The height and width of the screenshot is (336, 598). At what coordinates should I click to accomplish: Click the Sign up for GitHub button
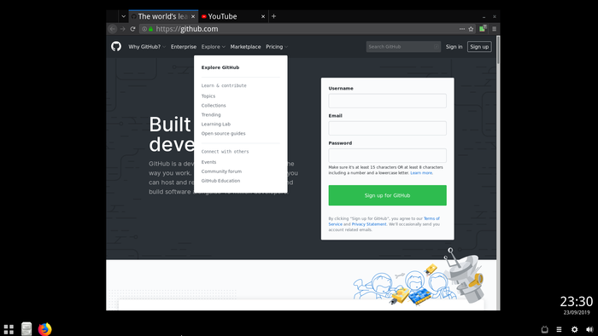387,195
